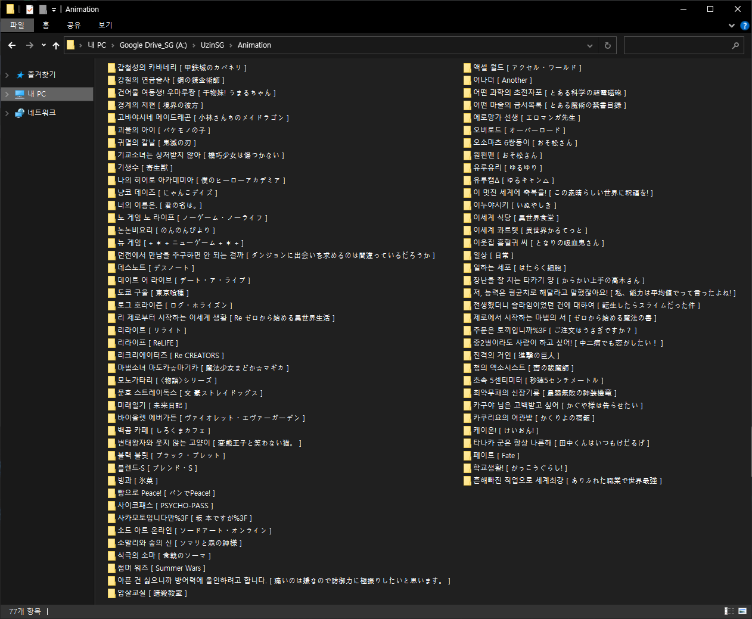Go forward with the right arrow
Image resolution: width=752 pixels, height=619 pixels.
tap(30, 45)
